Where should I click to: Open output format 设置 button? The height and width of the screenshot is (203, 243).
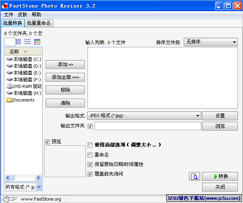[x=220, y=116]
